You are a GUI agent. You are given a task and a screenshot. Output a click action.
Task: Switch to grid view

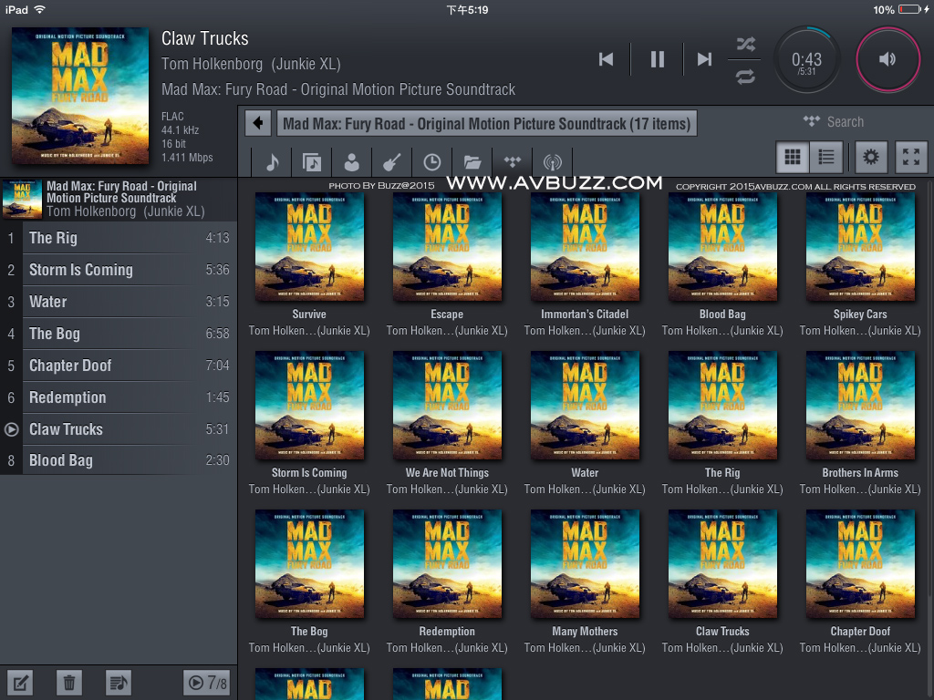pyautogui.click(x=793, y=157)
